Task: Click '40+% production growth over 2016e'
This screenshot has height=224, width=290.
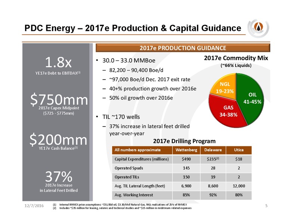Action: point(152,89)
